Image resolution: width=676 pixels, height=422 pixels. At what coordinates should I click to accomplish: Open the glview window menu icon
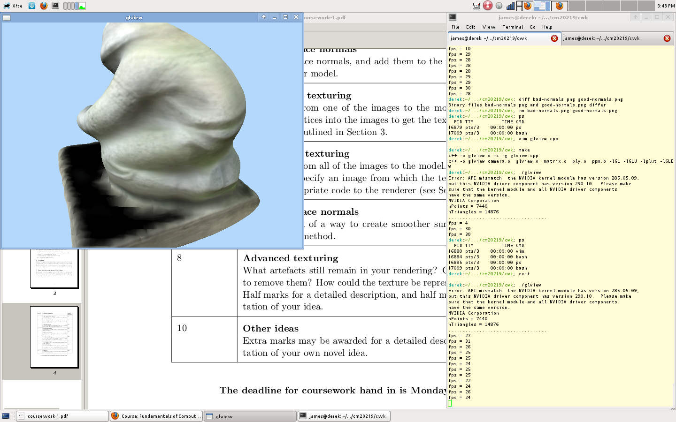coord(7,18)
